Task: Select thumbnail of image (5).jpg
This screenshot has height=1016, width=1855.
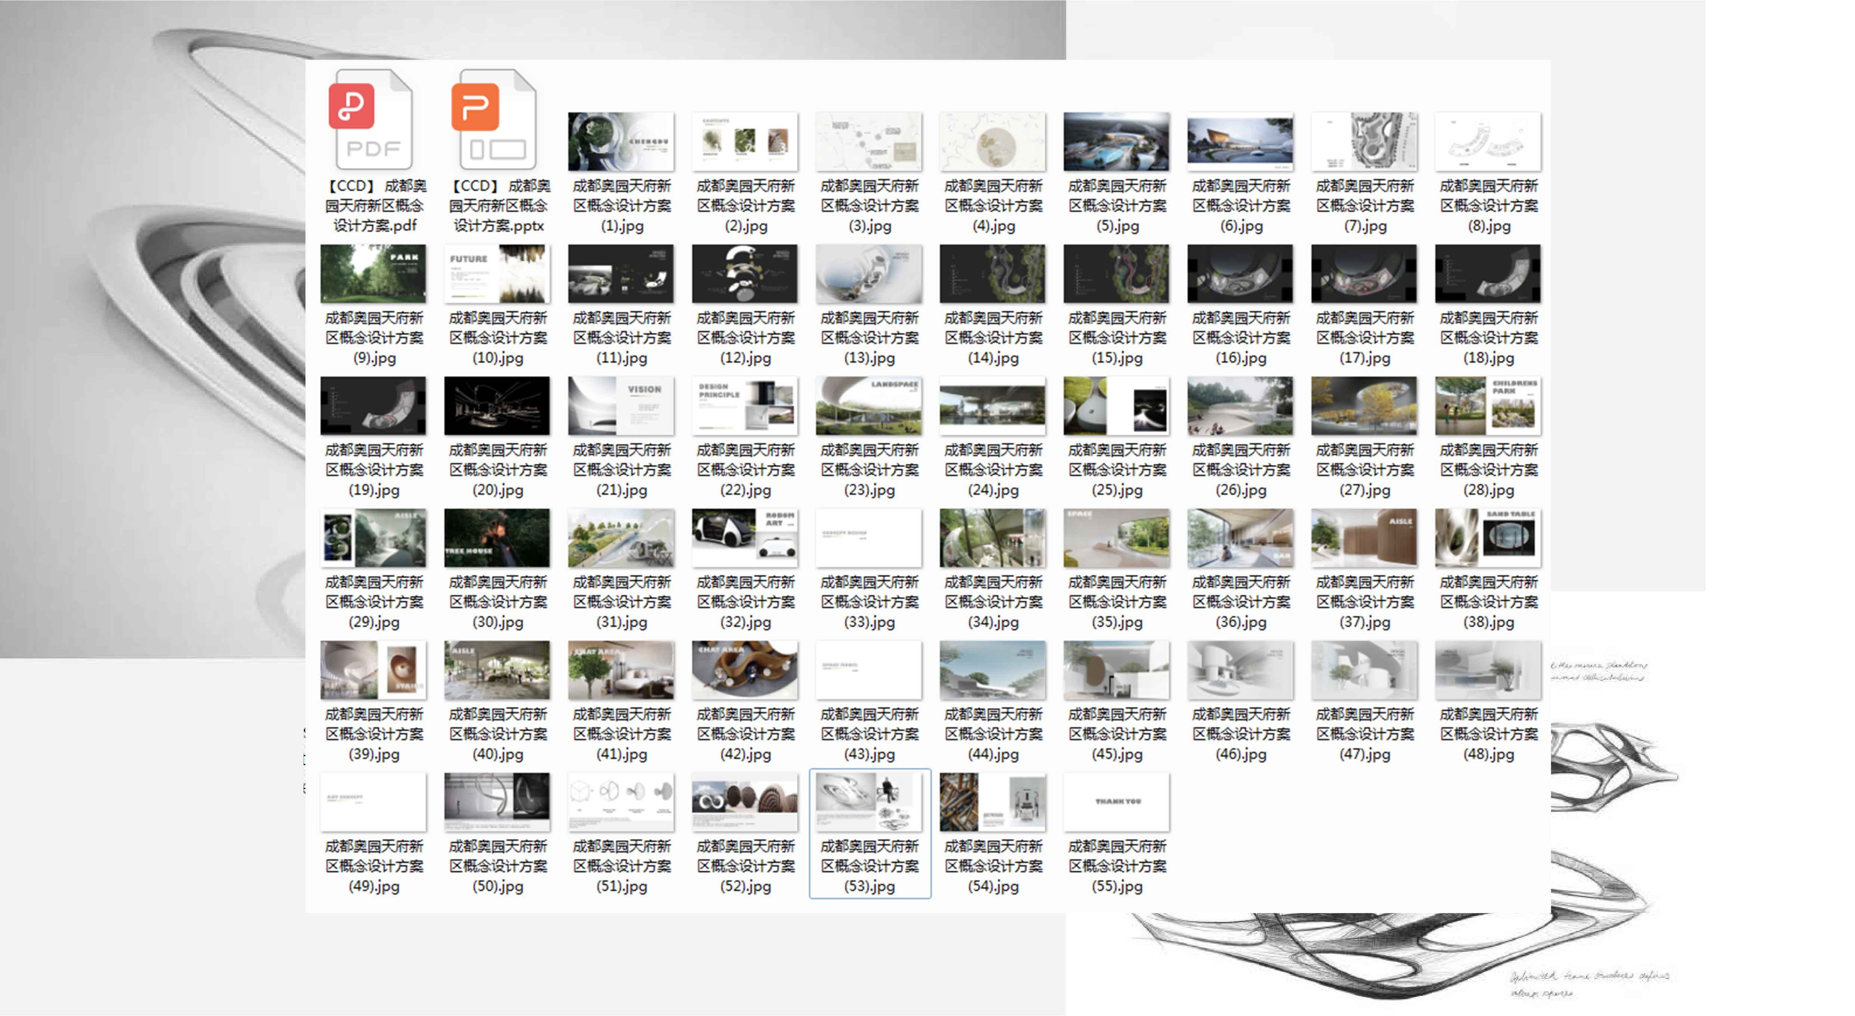Action: [x=1116, y=142]
